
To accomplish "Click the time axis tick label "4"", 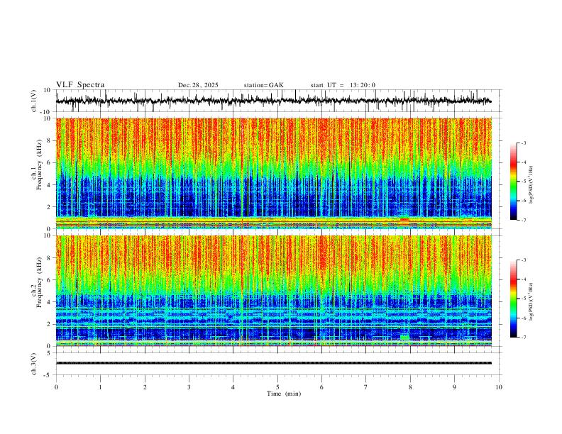I will [x=233, y=387].
